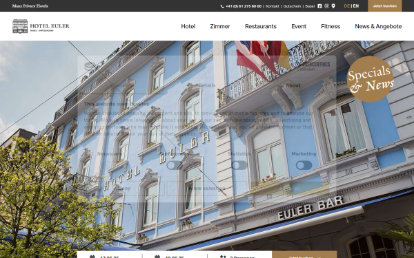Click the map location pin icon
The width and height of the screenshot is (414, 258).
coord(333,6)
